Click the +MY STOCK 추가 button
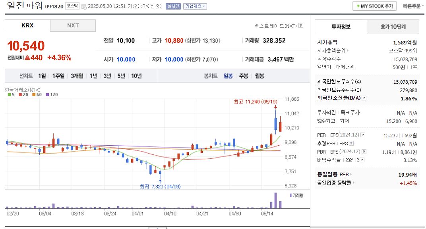Image resolution: width=426 pixels, height=229 pixels. click(374, 6)
